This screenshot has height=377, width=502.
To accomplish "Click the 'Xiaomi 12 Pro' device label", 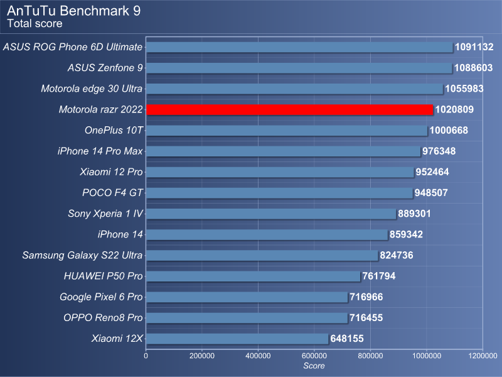I will tap(111, 172).
